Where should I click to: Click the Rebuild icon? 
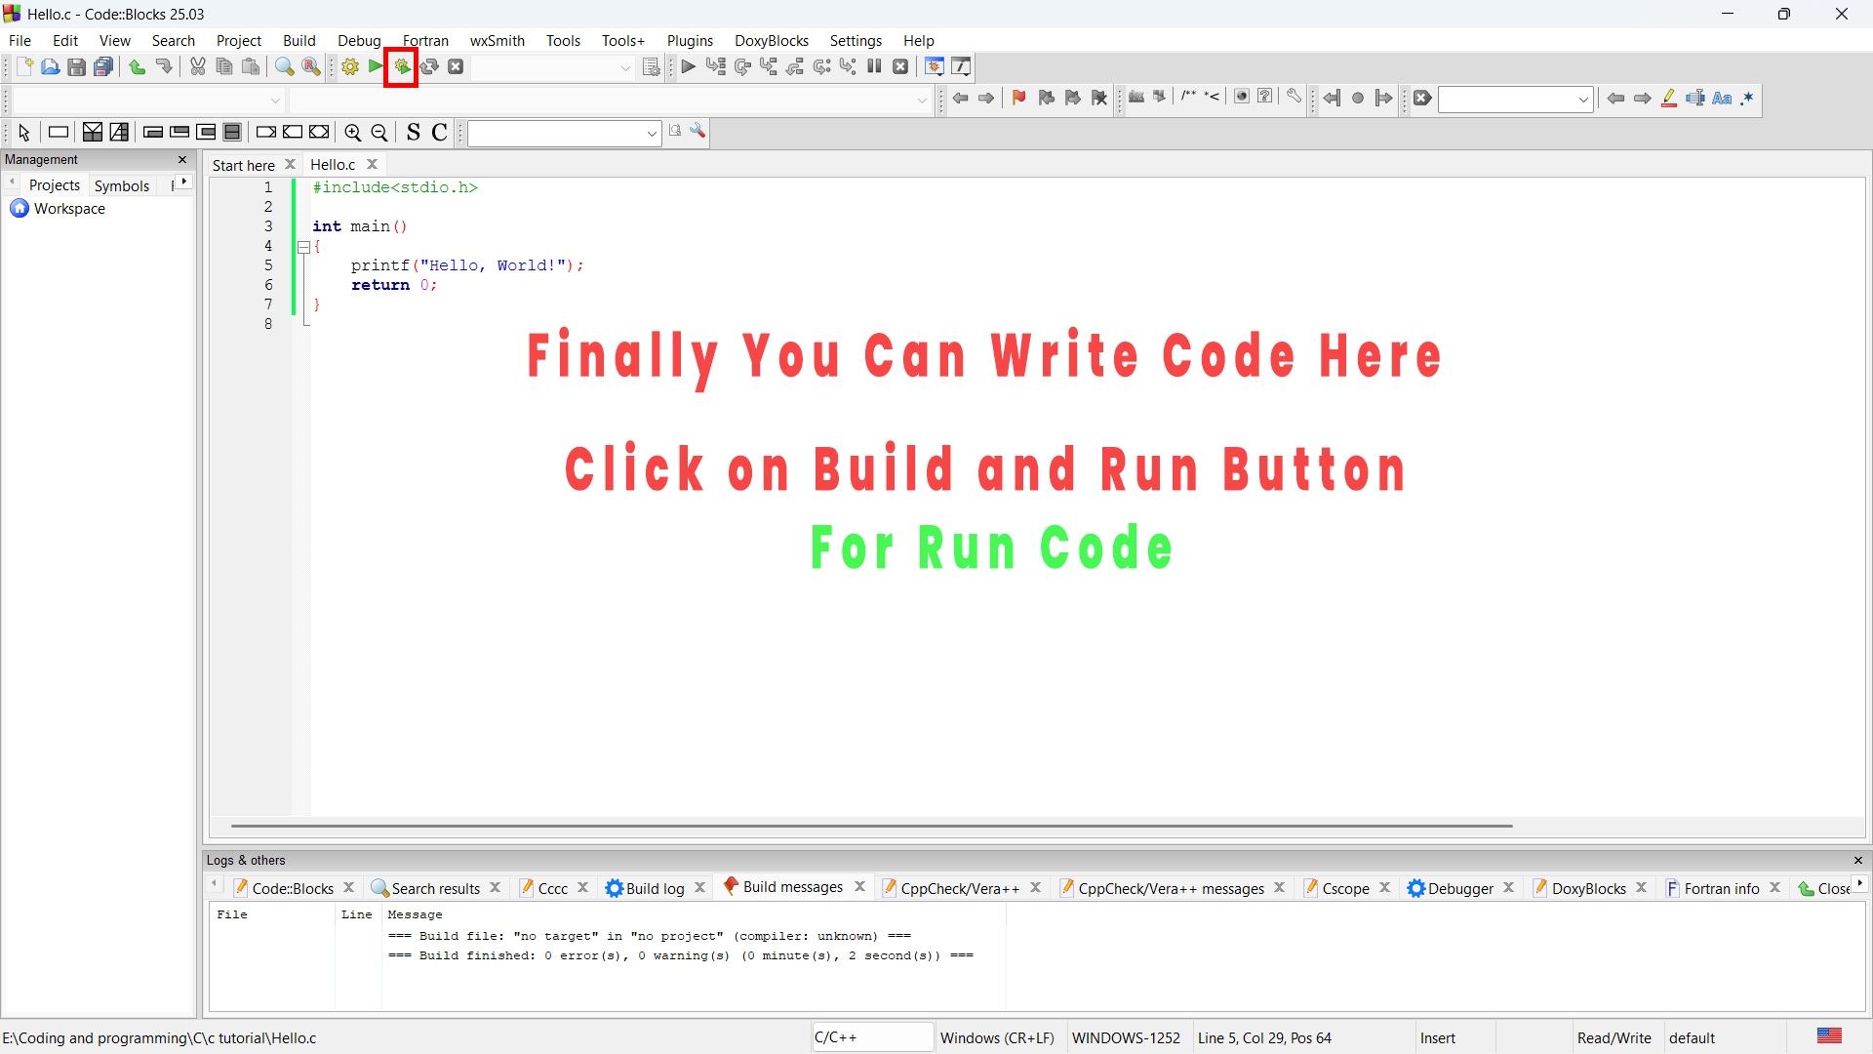click(x=429, y=67)
